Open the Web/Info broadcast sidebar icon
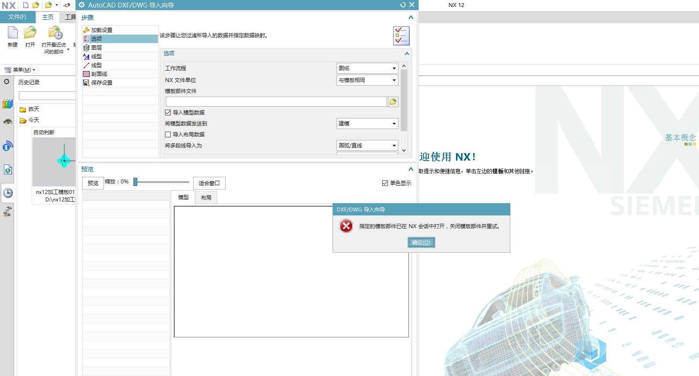This screenshot has width=699, height=376. pyautogui.click(x=7, y=146)
